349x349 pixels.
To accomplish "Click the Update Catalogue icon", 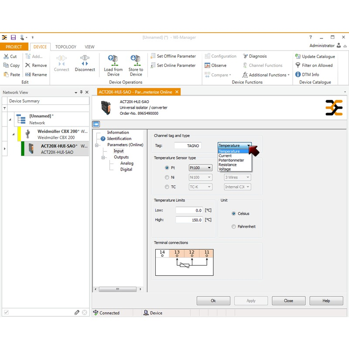I will pos(298,56).
